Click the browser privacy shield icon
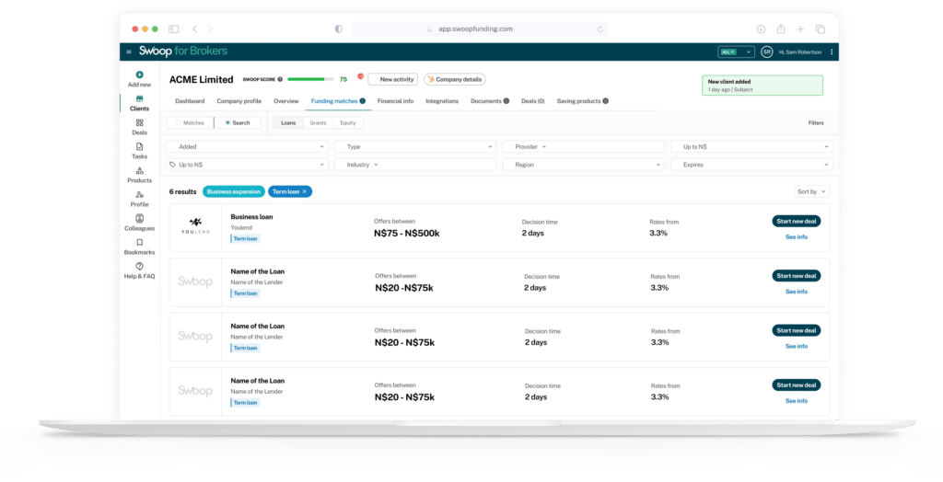943x482 pixels. point(339,29)
